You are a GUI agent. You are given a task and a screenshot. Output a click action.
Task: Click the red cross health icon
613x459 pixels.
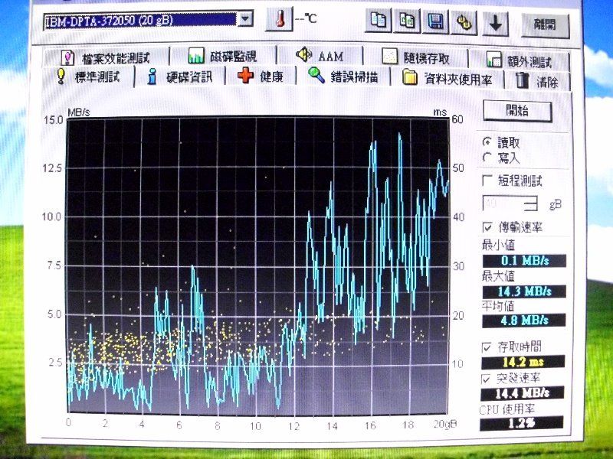click(245, 75)
